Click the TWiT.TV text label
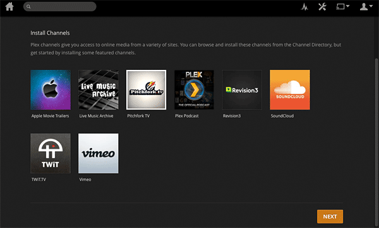The width and height of the screenshot is (379, 228). pyautogui.click(x=39, y=180)
